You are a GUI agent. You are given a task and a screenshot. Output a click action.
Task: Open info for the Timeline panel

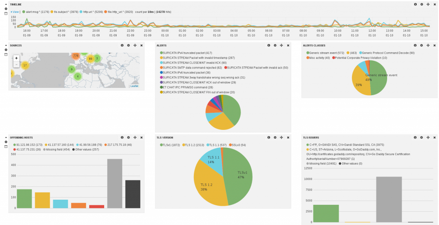[415, 4]
